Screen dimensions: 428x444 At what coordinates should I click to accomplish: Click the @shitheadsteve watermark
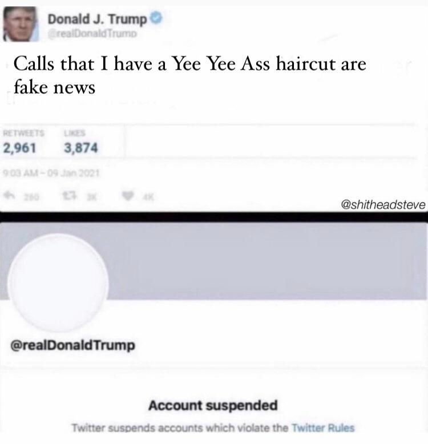[x=383, y=204]
